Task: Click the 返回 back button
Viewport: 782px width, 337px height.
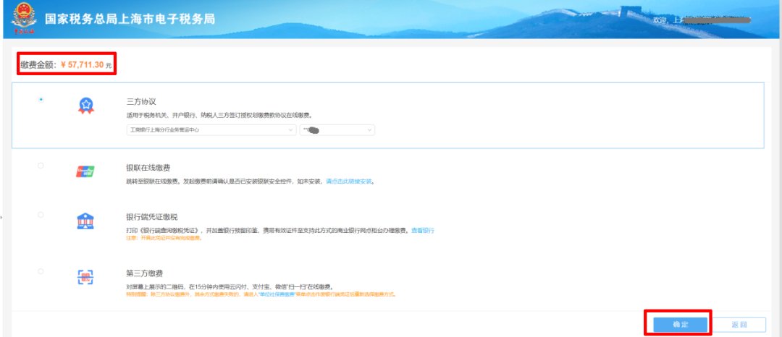Action: point(739,325)
